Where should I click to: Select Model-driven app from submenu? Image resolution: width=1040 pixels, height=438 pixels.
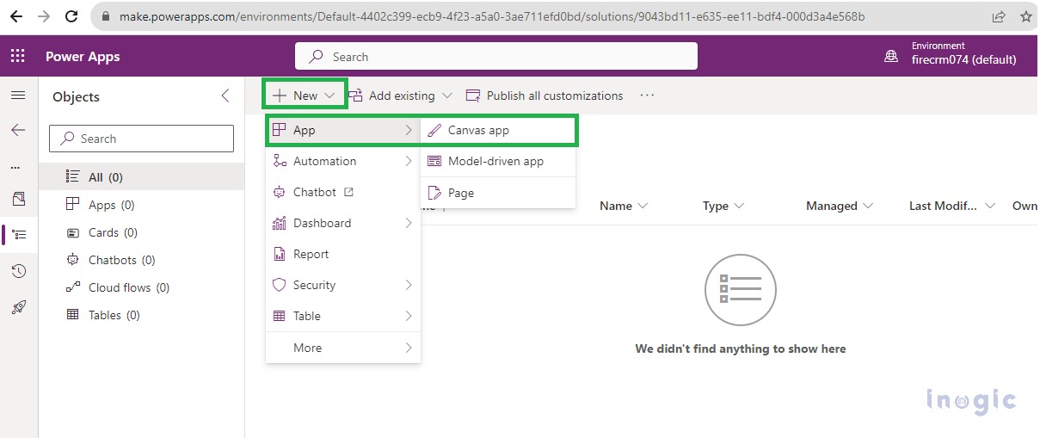498,161
